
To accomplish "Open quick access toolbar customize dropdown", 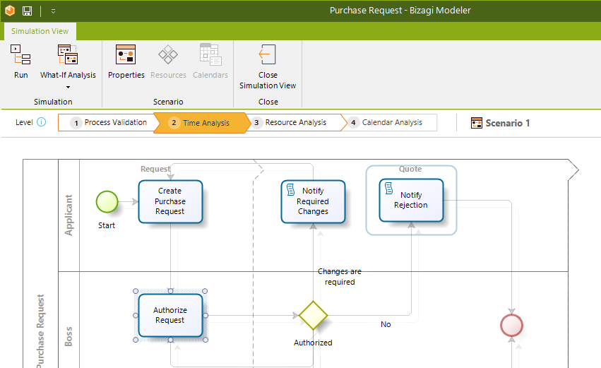I will [x=53, y=11].
